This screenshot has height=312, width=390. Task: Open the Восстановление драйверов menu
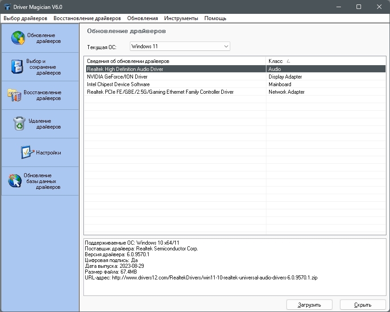coord(87,18)
